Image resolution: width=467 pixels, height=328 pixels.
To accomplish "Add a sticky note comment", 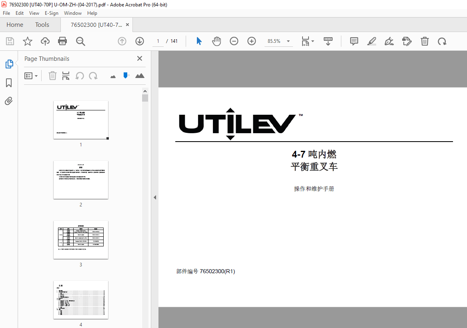I will [x=354, y=41].
